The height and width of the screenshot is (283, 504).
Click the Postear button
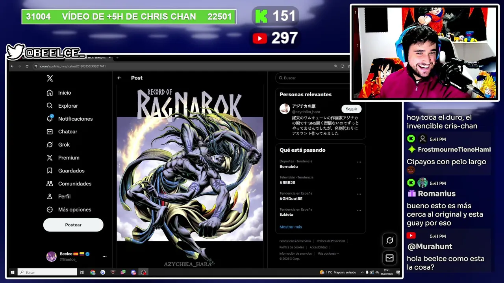pos(73,225)
